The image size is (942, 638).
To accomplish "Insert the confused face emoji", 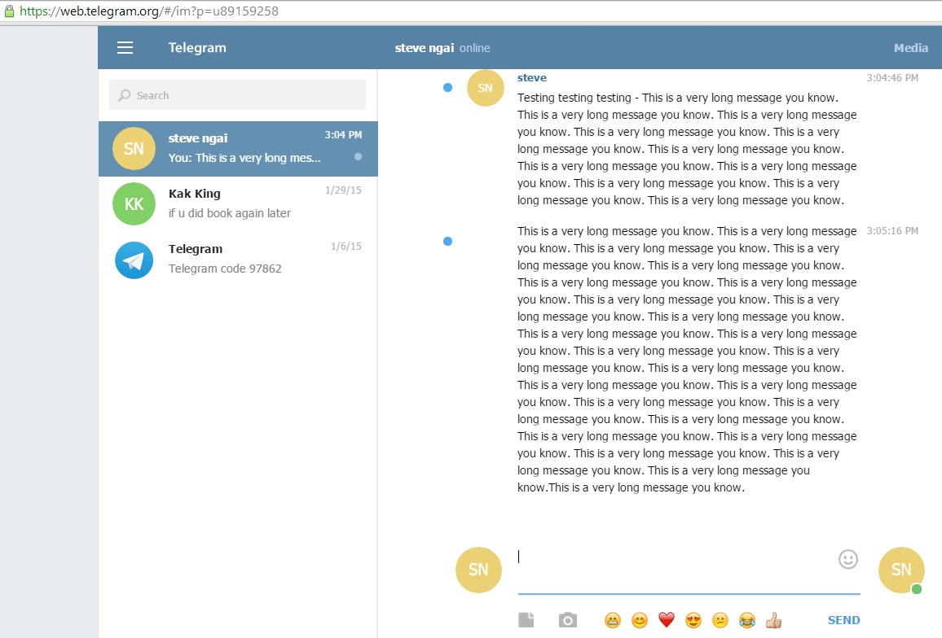I will (720, 620).
